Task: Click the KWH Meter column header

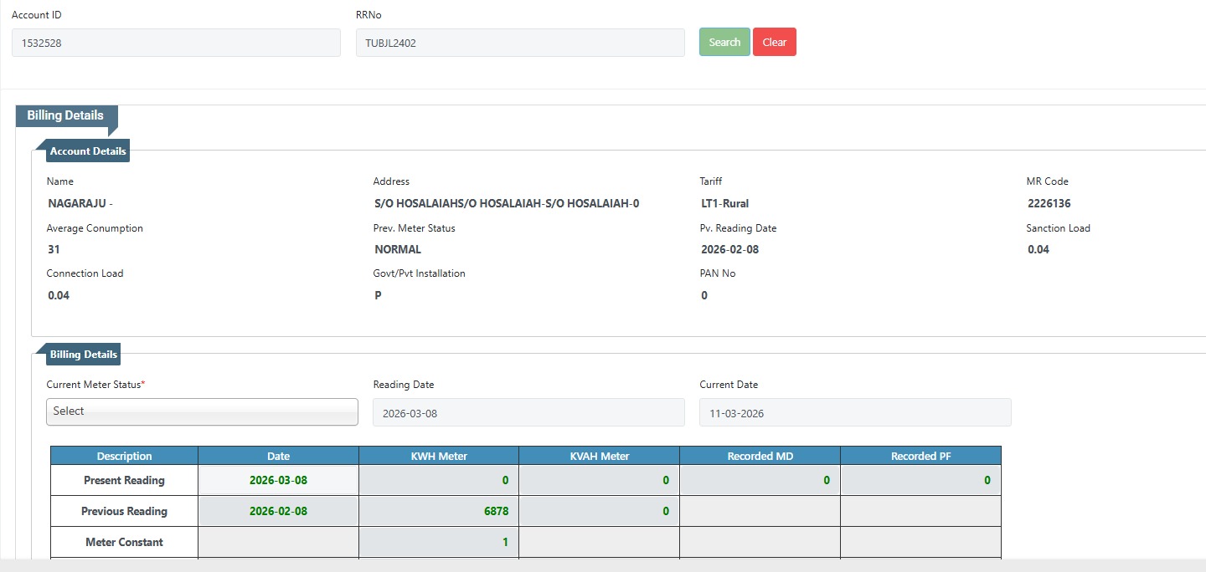Action: [439, 456]
